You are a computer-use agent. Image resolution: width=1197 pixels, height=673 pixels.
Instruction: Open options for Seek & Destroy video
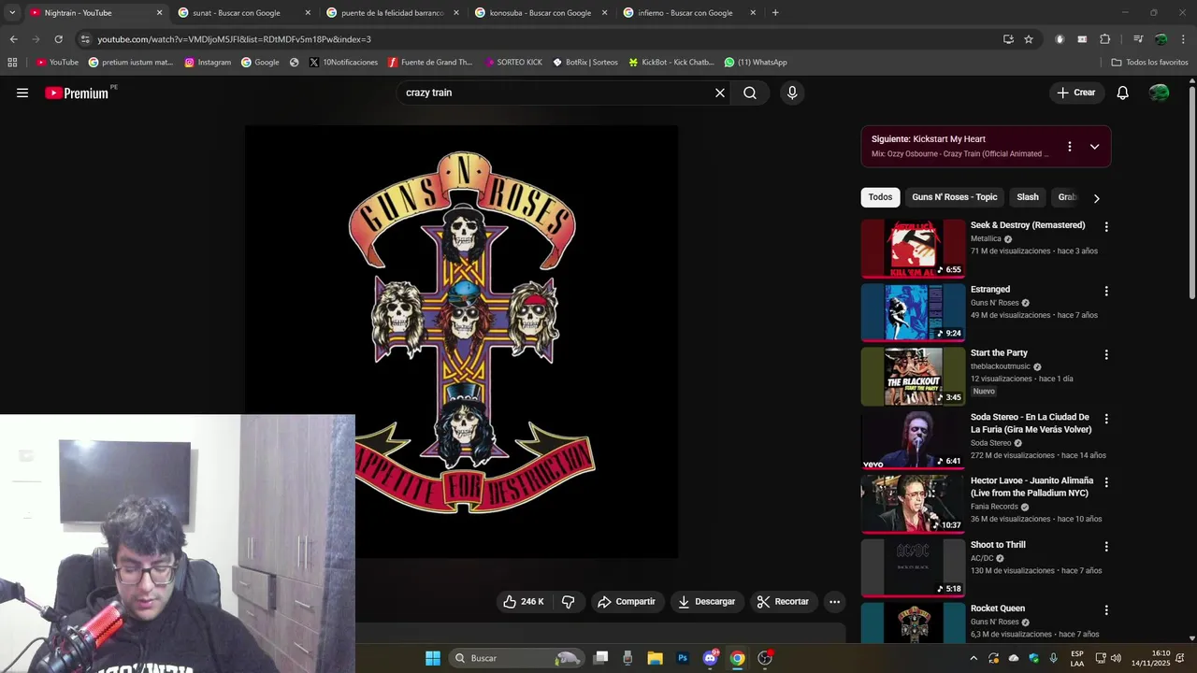coord(1106,227)
